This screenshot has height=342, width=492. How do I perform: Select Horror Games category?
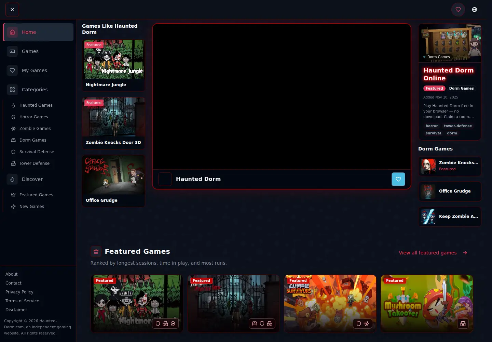[40, 117]
